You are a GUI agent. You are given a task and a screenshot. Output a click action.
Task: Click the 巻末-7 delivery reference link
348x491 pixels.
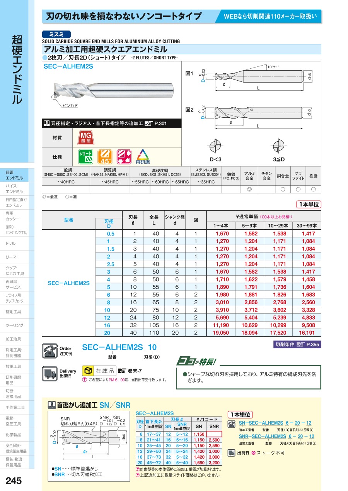pyautogui.click(x=130, y=371)
